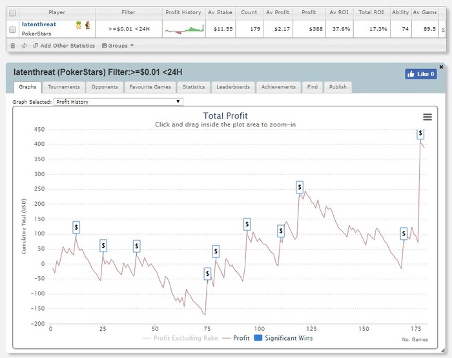Open the Favourite Games tab
This screenshot has width=452, height=358.
pos(150,87)
